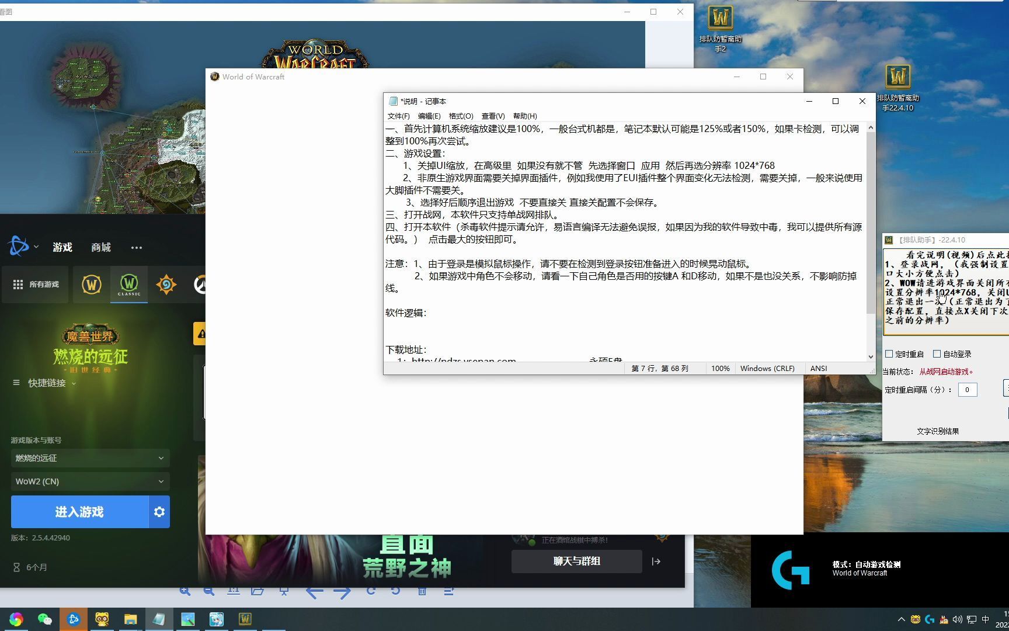Enable the 定时重启 checkbox
The height and width of the screenshot is (631, 1009).
889,354
